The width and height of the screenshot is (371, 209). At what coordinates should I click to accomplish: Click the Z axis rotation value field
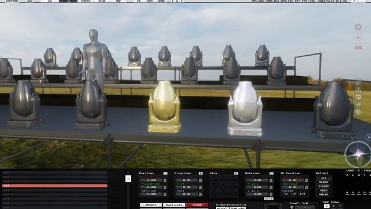tap(257, 194)
